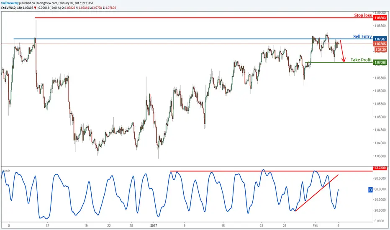This screenshot has width=390, height=230.
Task: Select the green horizontal take profit line
Action: [x=339, y=62]
